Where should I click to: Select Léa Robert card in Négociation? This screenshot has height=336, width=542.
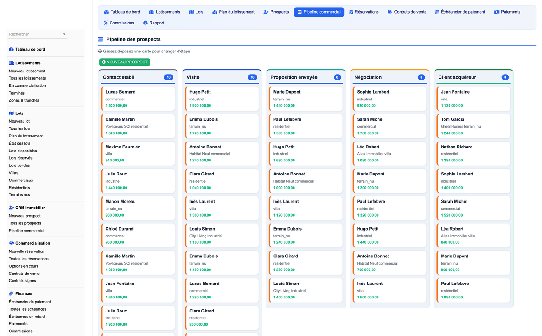390,153
